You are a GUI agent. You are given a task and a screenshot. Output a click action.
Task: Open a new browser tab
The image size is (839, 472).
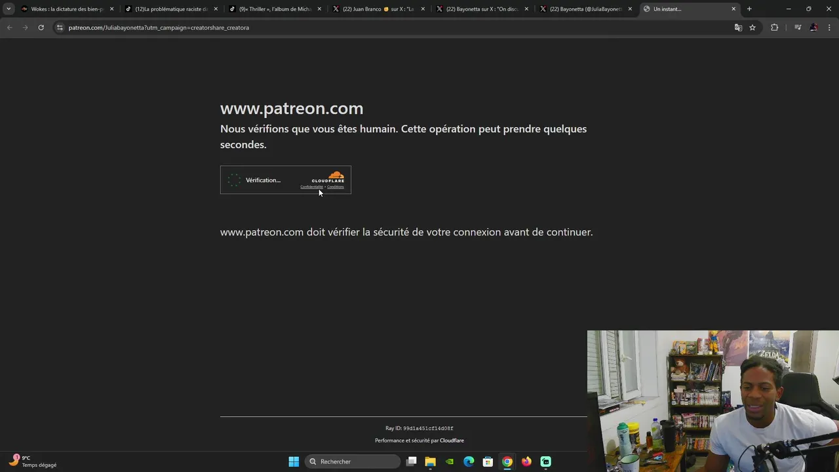tap(749, 9)
